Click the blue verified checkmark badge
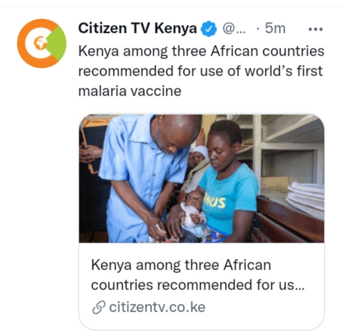Image resolution: width=342 pixels, height=333 pixels. (209, 29)
